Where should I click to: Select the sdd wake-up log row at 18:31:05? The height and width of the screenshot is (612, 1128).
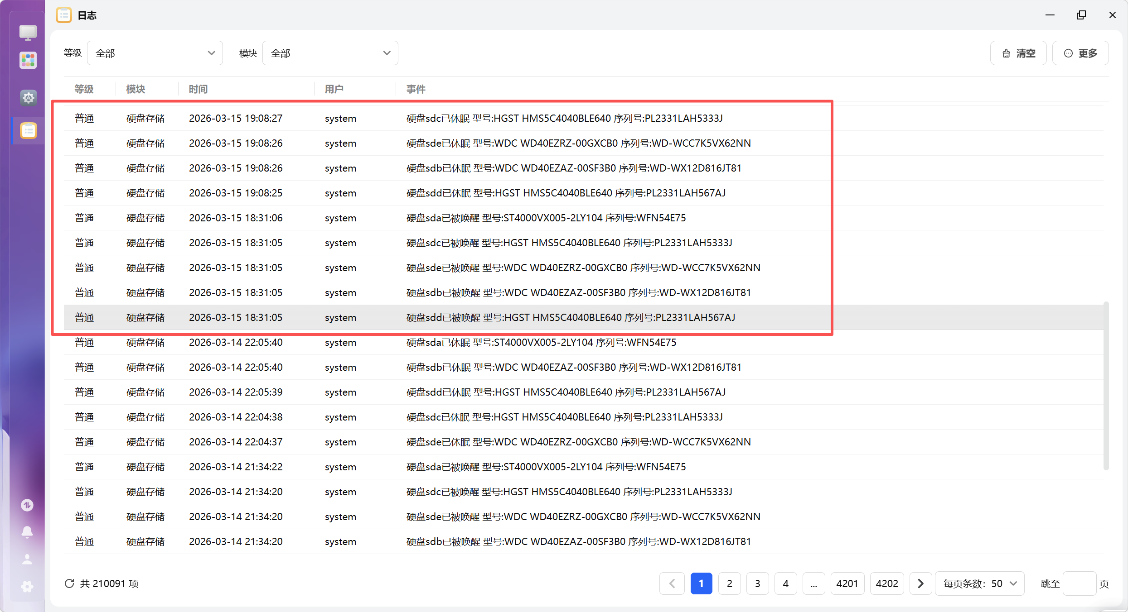[570, 317]
